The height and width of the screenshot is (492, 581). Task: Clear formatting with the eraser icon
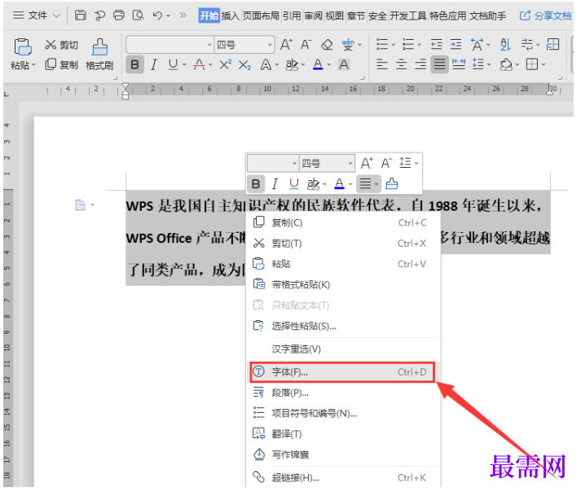[x=327, y=45]
